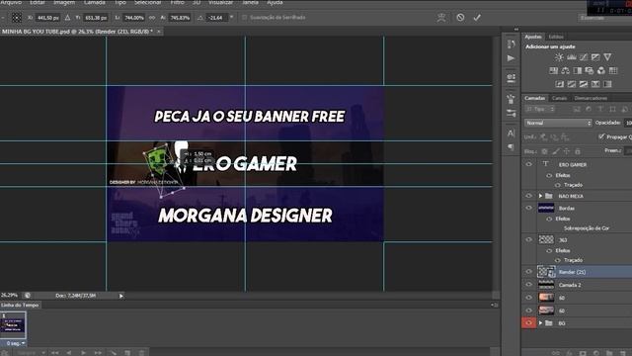Toggle Efeitos visibility under ERO GAMER layer
This screenshot has height=356, width=632.
(549, 175)
